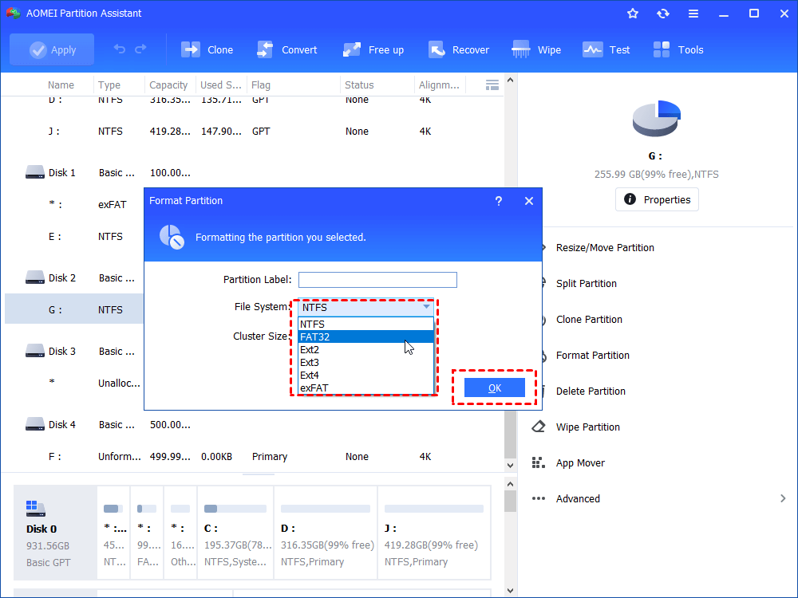This screenshot has height=598, width=798.
Task: Open the hamburger menu in title bar
Action: coord(693,14)
